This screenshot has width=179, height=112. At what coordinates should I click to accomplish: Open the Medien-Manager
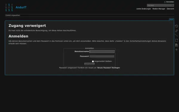pos(159,9)
